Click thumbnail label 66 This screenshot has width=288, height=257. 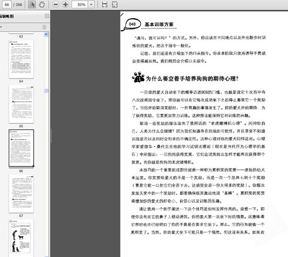coord(21,171)
